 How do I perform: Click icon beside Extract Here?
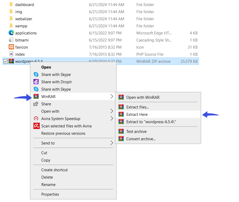pos(121,114)
